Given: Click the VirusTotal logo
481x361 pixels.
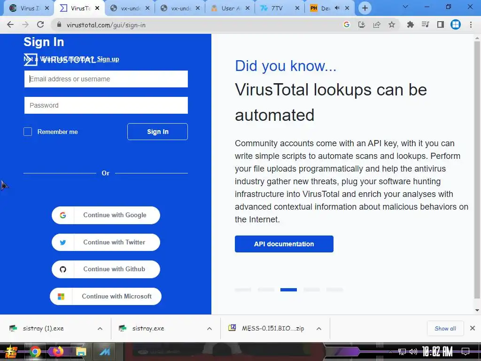Looking at the screenshot, I should pyautogui.click(x=60, y=60).
